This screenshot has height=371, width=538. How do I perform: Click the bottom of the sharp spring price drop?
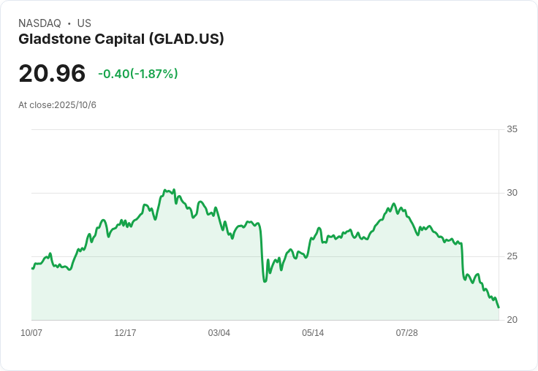coord(265,281)
